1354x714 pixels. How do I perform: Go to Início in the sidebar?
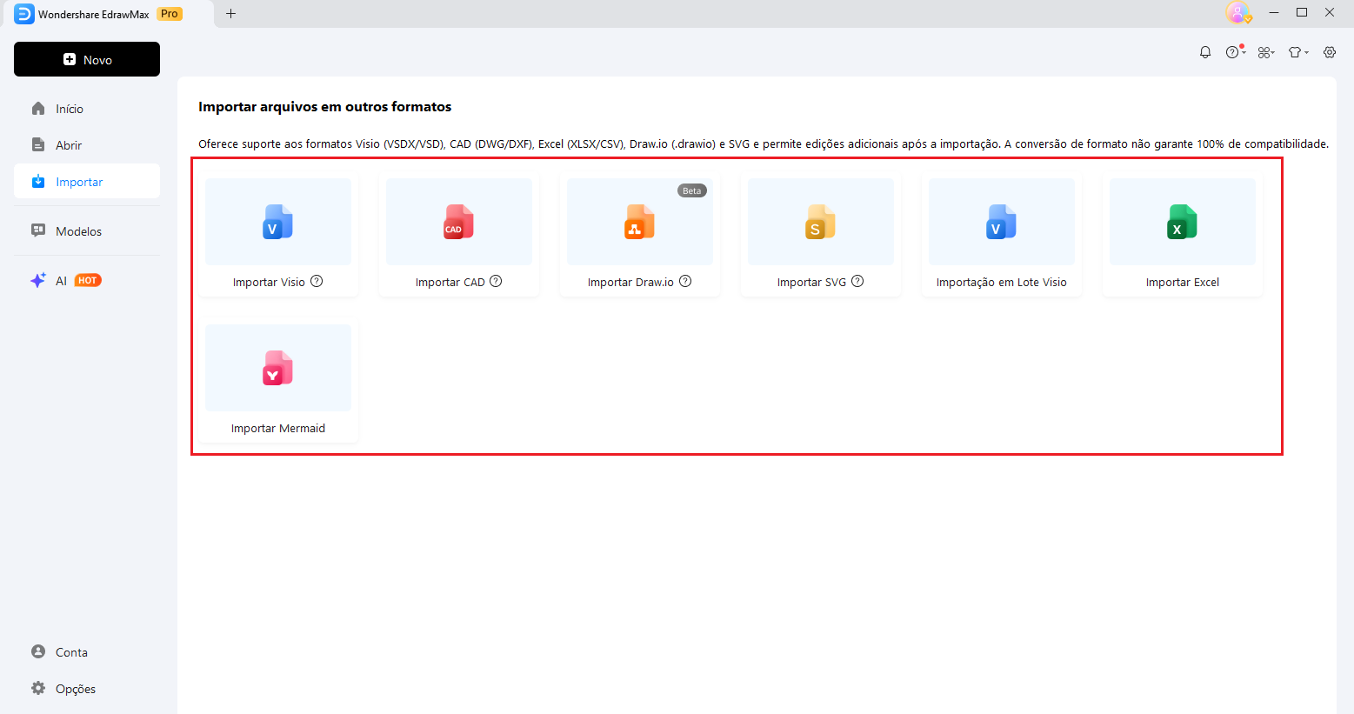tap(70, 109)
